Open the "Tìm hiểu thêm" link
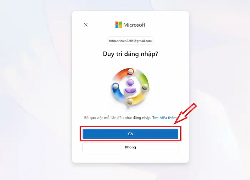This screenshot has width=250, height=180. click(x=164, y=117)
